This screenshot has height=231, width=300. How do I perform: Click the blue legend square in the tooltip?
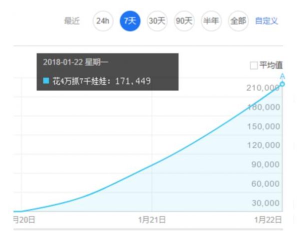click(46, 80)
